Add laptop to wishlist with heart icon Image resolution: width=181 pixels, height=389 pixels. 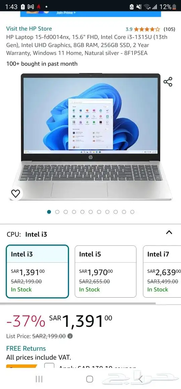16,193
